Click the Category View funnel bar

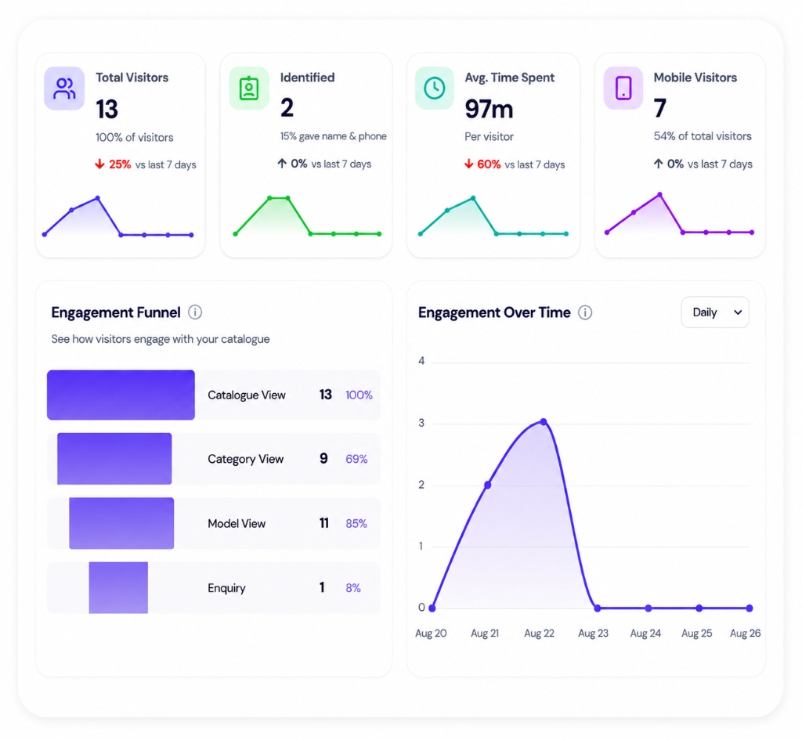pos(114,459)
